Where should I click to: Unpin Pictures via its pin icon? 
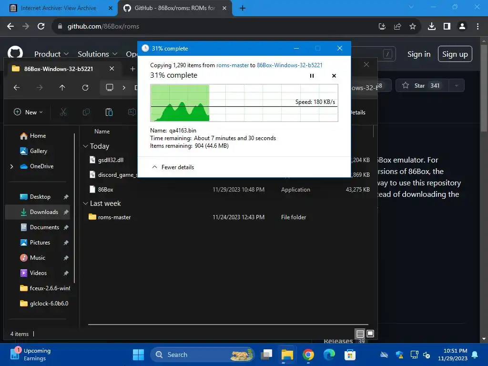[66, 243]
